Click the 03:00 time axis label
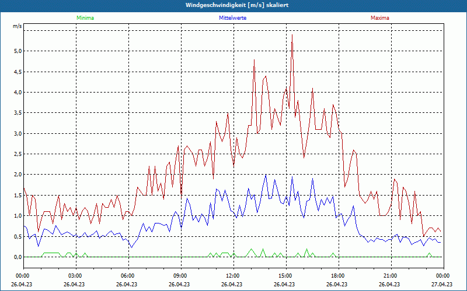The width and height of the screenshot is (467, 291). click(x=74, y=276)
